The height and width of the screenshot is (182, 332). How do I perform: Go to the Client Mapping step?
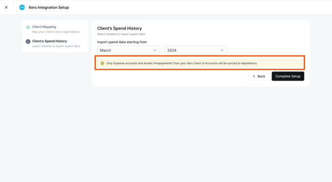[44, 27]
